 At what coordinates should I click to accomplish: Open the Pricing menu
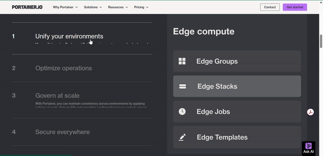[141, 7]
